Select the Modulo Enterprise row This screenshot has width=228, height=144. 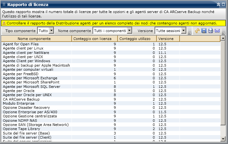pyautogui.click(x=111, y=103)
